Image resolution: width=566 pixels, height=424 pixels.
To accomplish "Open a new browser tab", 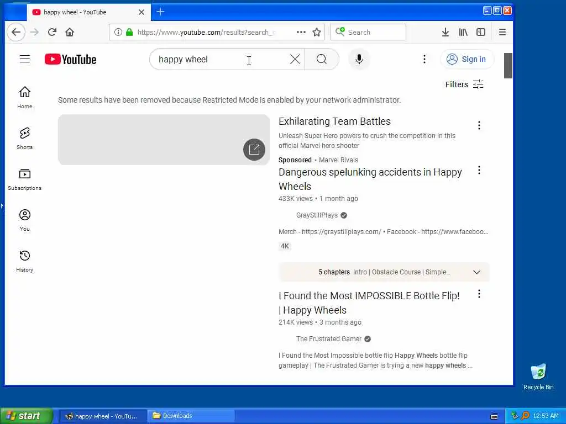I will click(160, 12).
